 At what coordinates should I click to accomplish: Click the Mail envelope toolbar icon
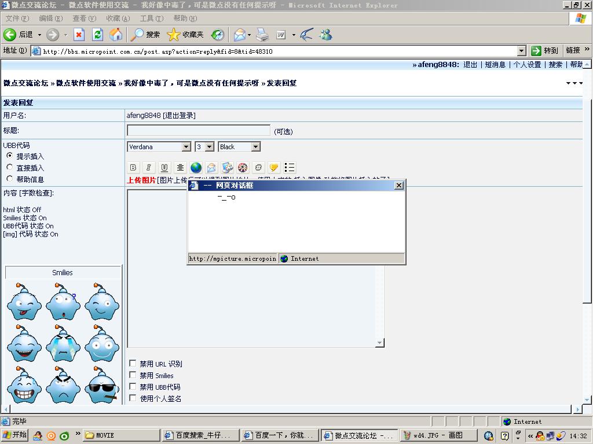coord(239,35)
